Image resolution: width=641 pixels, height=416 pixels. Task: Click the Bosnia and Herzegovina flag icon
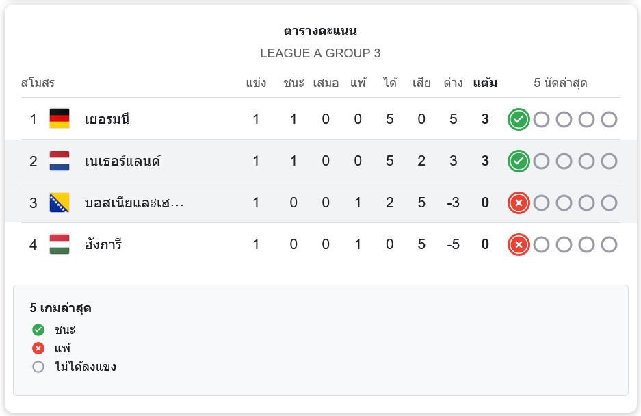60,203
